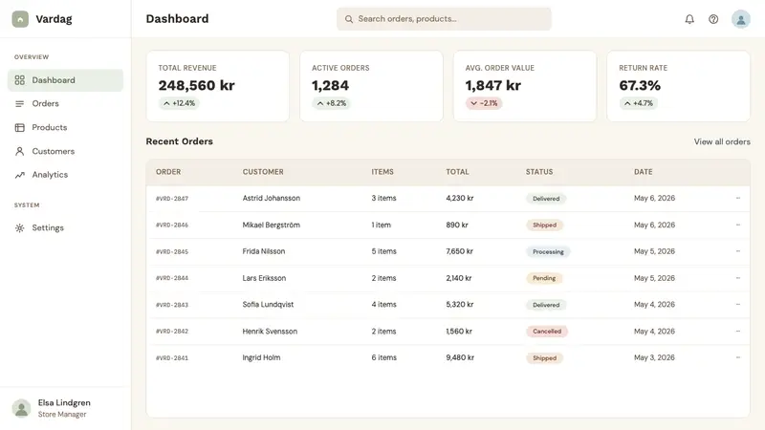Image resolution: width=765 pixels, height=430 pixels.
Task: Click Elsa Lindgren's avatar in the sidebar footer
Action: (21, 408)
